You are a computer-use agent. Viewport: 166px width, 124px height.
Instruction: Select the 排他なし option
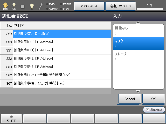(x=139, y=30)
